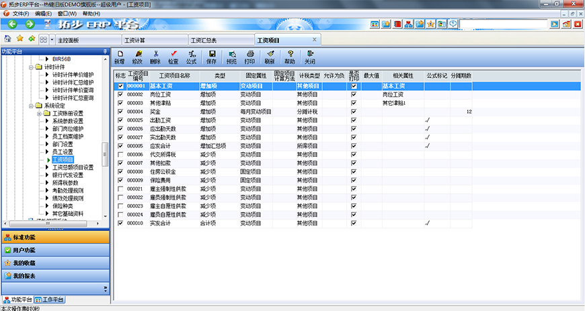Image resolution: width=585 pixels, height=311 pixels.
Task: Click the 打印 (Print) printer icon
Action: pos(250,57)
